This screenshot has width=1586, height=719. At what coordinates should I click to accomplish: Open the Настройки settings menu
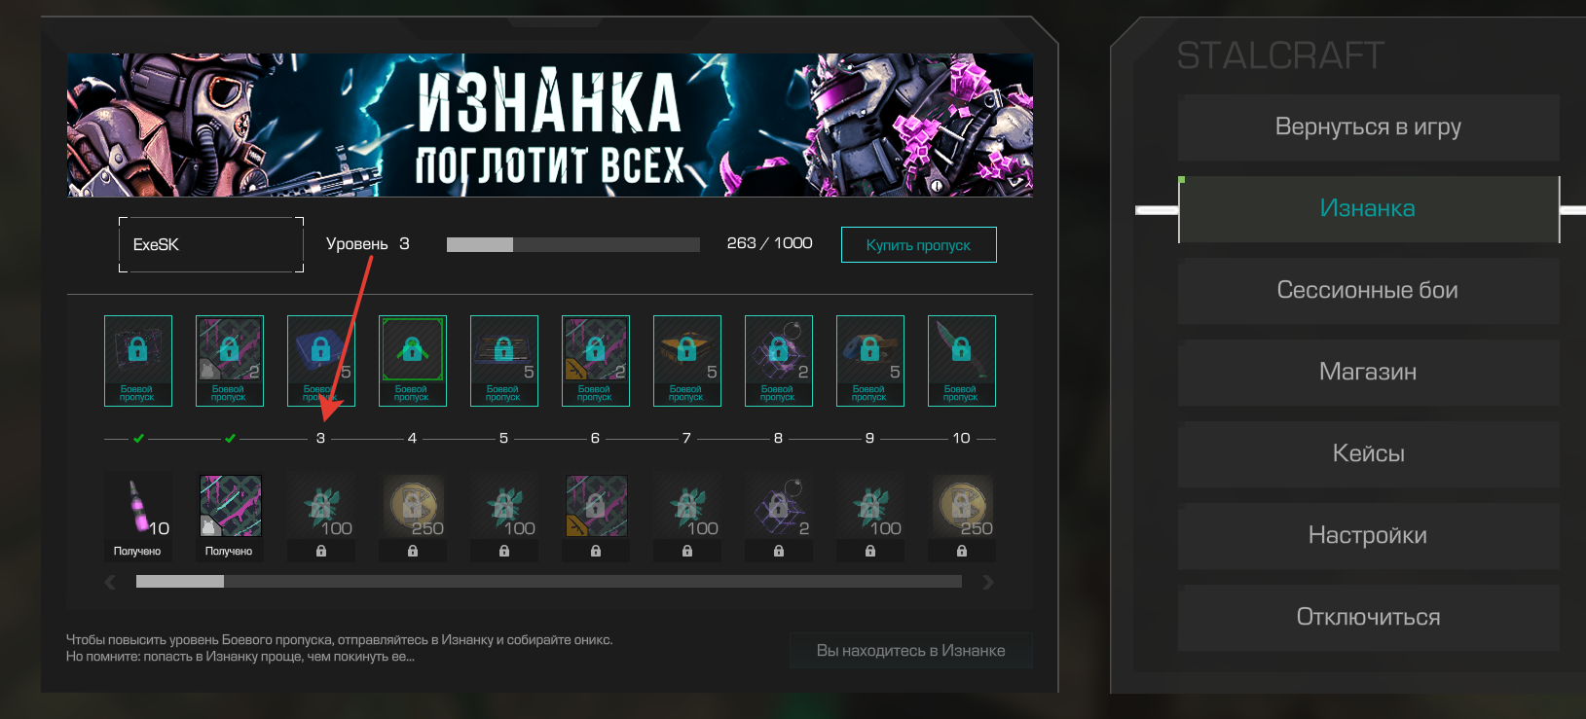click(1368, 536)
